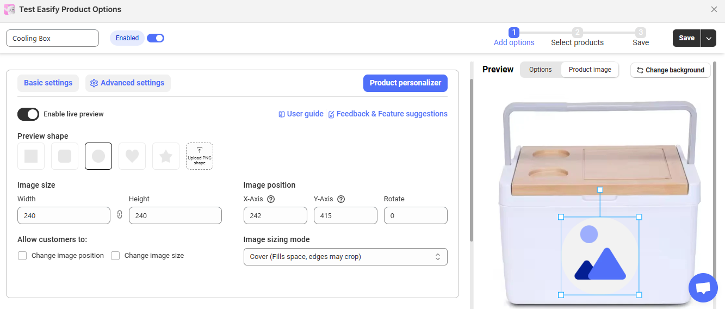Open the Image sizing mode dropdown
The width and height of the screenshot is (725, 309).
point(345,257)
